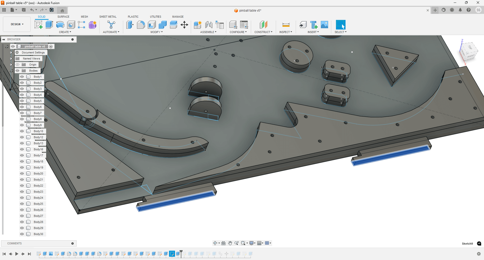
Task: Switch to the SHEET METAL tab
Action: [x=108, y=17]
